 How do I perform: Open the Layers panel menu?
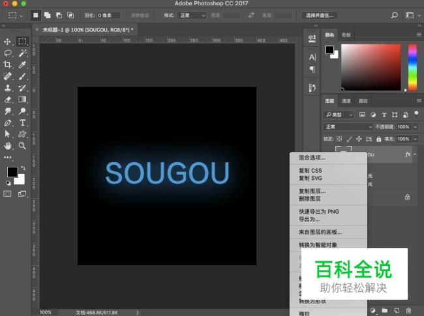point(419,101)
